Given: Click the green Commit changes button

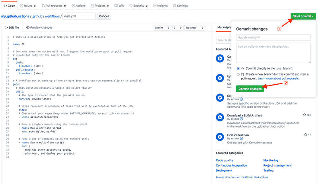Looking at the screenshot, I should coord(250,89).
